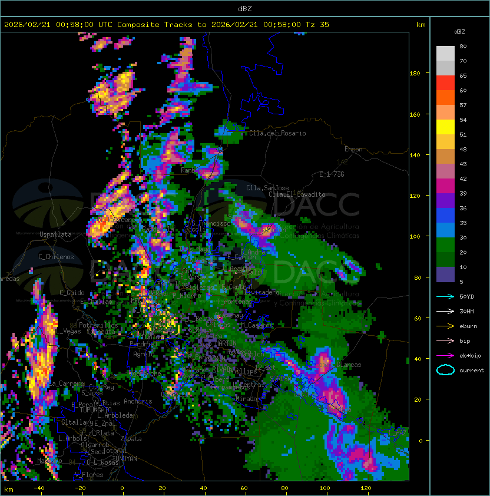Select the slate swatch between 10 and 5 dBZ
The width and height of the screenshot is (490, 496).
coord(445,275)
